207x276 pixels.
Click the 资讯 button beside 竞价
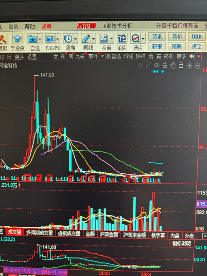click(157, 37)
